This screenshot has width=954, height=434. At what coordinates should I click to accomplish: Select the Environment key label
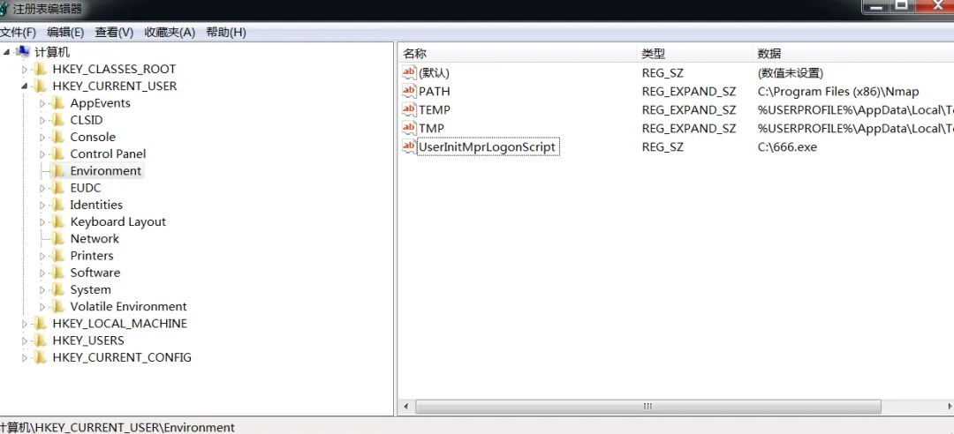105,171
